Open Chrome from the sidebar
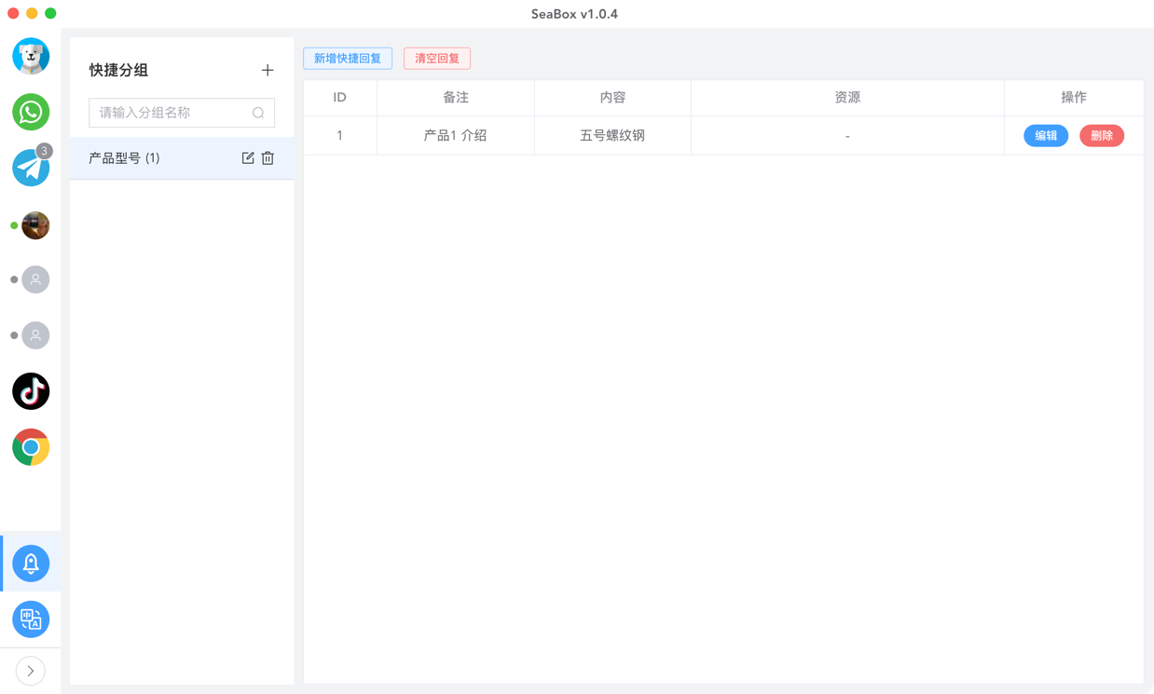Image resolution: width=1154 pixels, height=694 pixels. coord(31,447)
